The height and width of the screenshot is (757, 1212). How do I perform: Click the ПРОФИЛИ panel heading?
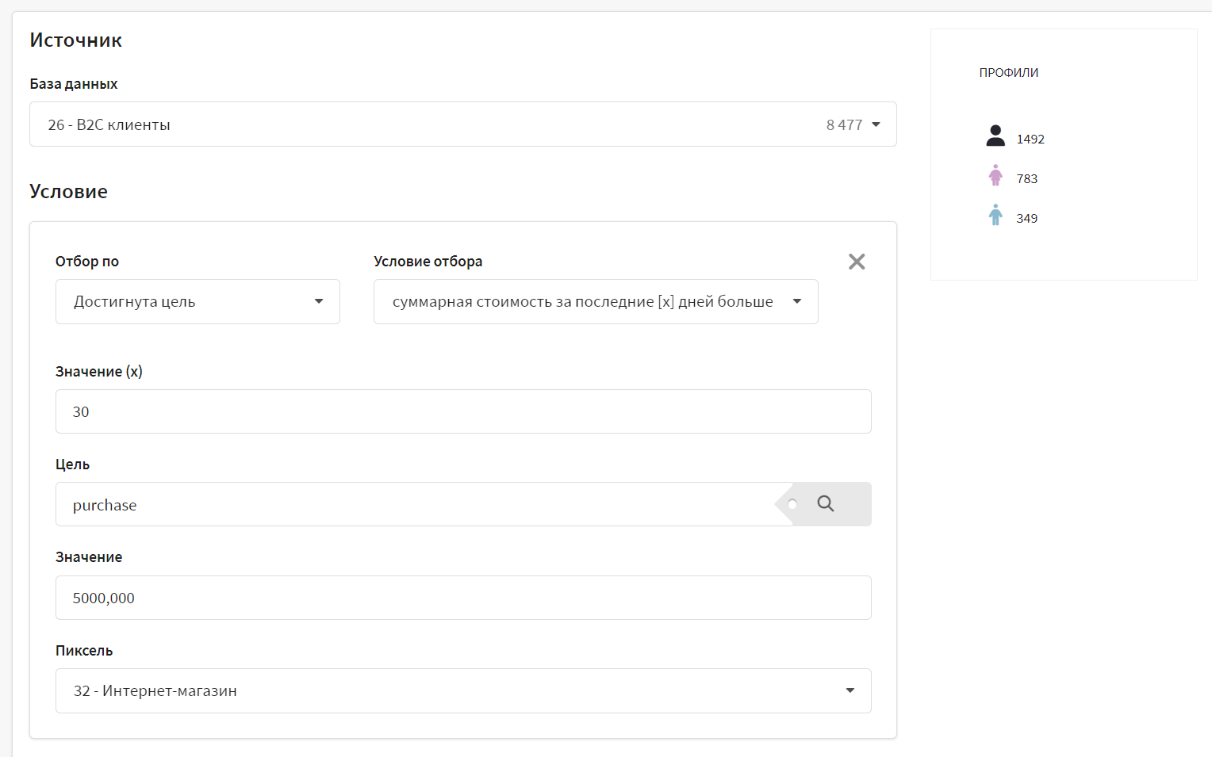[1008, 73]
